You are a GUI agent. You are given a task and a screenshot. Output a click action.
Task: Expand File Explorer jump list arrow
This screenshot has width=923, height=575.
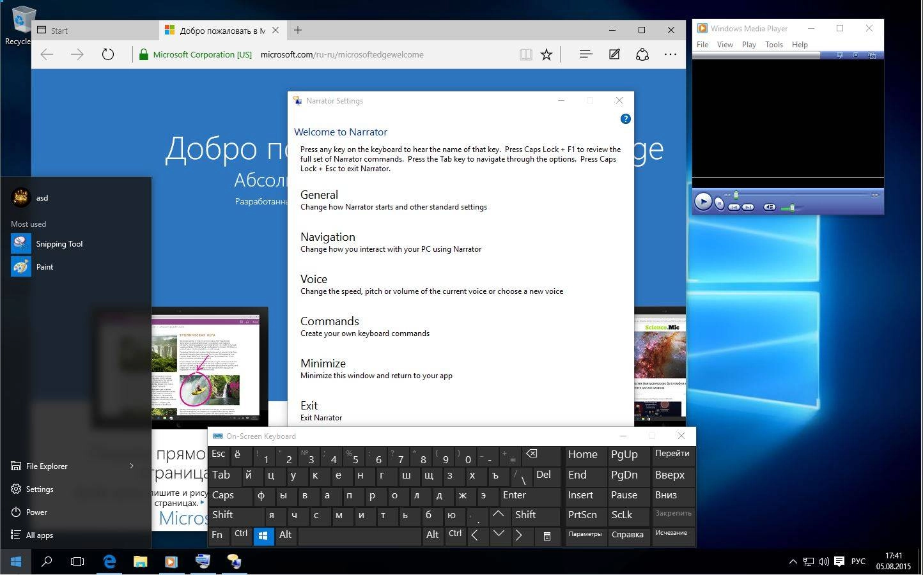click(132, 466)
